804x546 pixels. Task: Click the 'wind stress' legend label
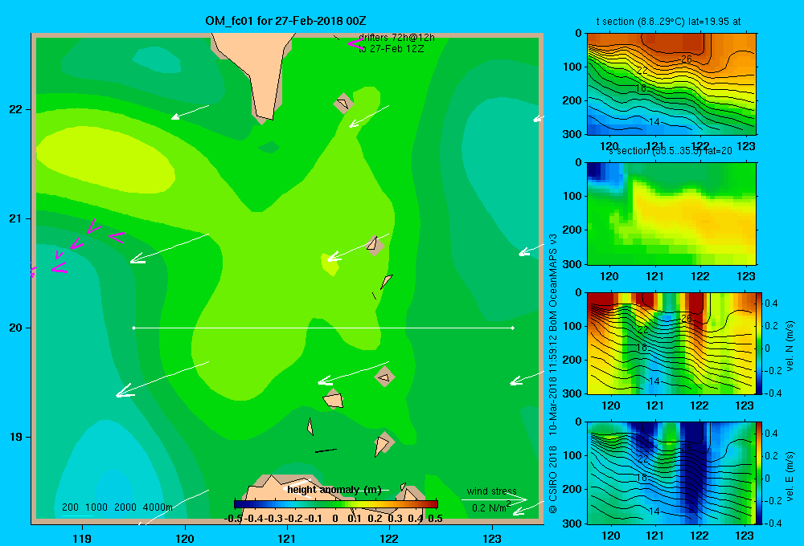(x=491, y=491)
